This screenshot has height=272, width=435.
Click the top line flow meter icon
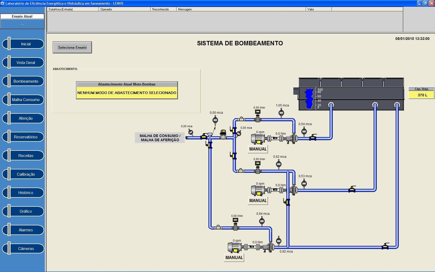(x=258, y=116)
